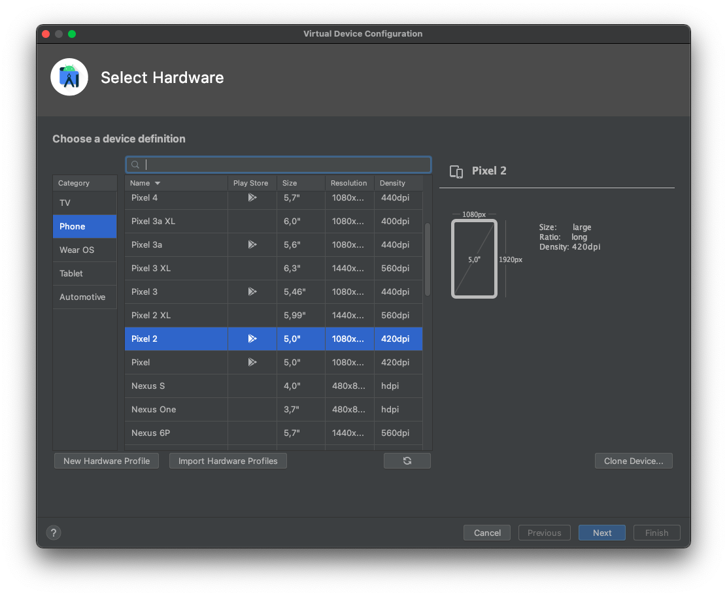
Task: Click the Play Store icon for Pixel 4
Action: click(252, 198)
